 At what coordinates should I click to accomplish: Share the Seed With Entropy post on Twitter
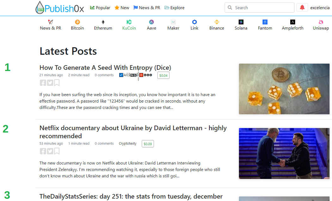pyautogui.click(x=50, y=83)
